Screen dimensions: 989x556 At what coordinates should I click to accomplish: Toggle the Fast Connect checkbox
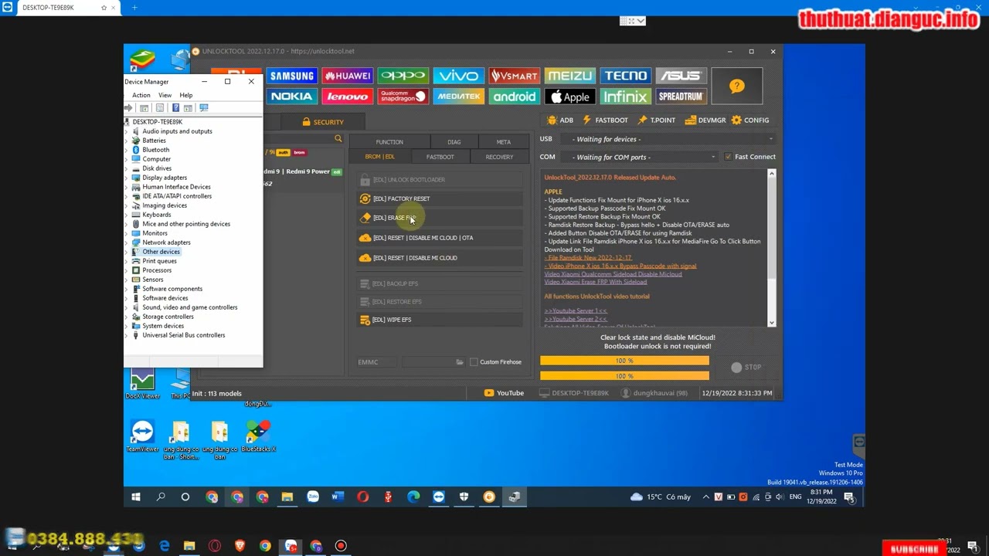tap(728, 157)
